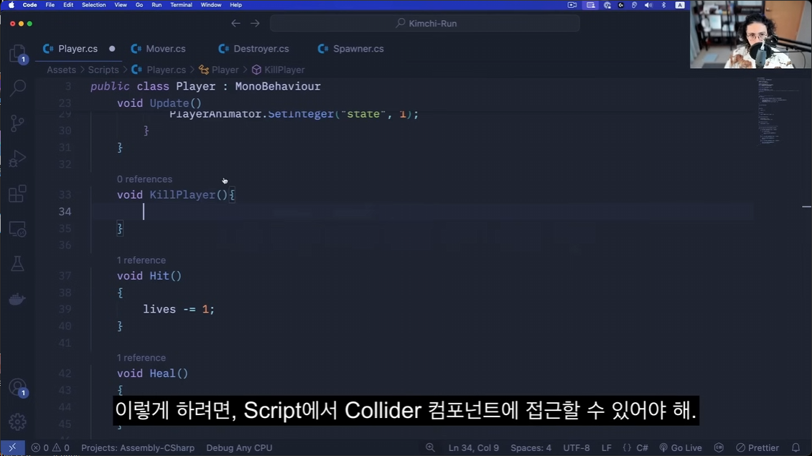The height and width of the screenshot is (456, 812).
Task: Open the View menu
Action: 120,4
